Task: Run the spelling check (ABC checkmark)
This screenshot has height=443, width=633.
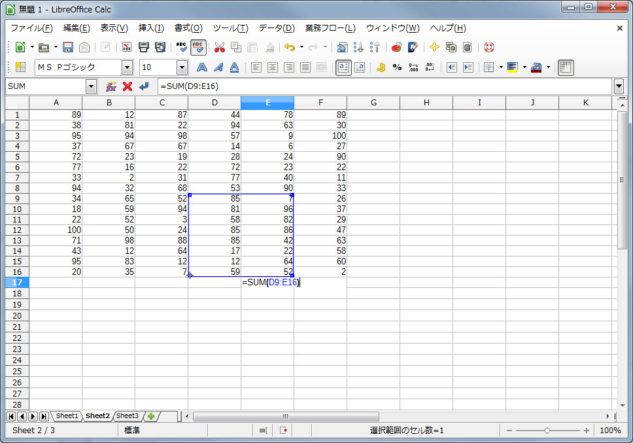Action: tap(182, 47)
